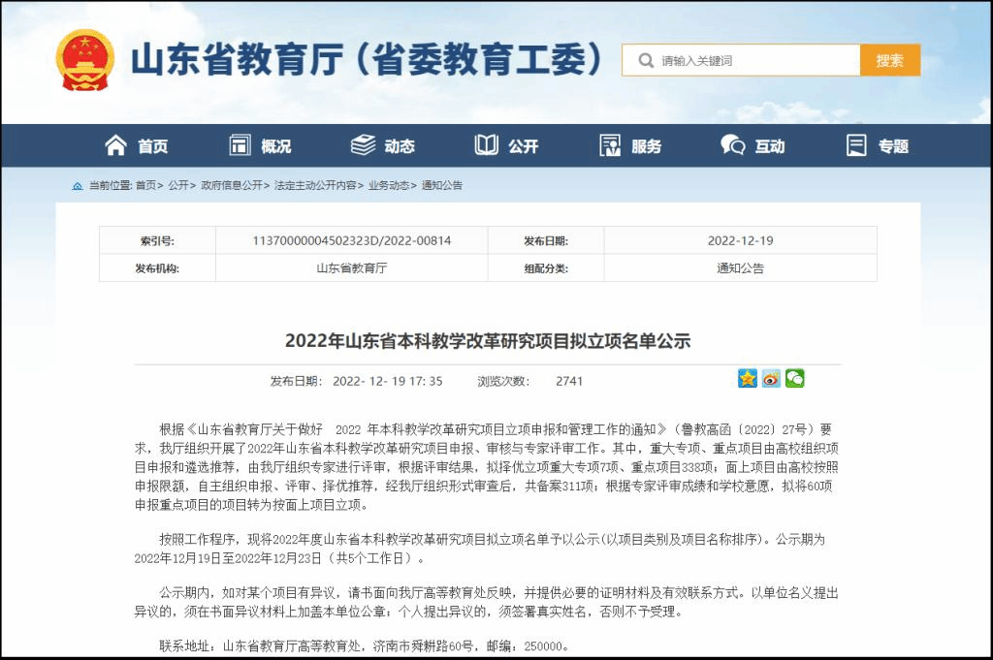Click the document icon beside 专题
Viewport: 993px width, 660px height.
point(856,145)
